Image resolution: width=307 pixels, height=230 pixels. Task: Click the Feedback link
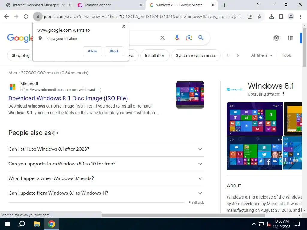point(196,203)
